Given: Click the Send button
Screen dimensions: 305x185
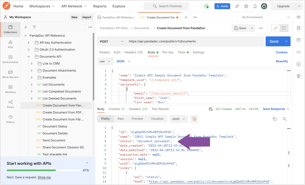Looking at the screenshot, I should 274,41.
